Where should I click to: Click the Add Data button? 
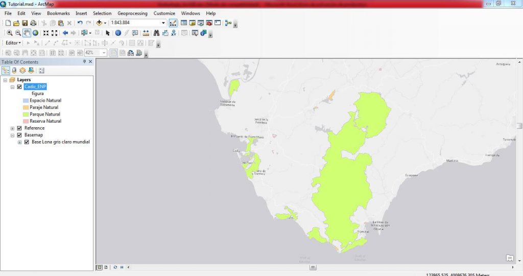(x=99, y=23)
